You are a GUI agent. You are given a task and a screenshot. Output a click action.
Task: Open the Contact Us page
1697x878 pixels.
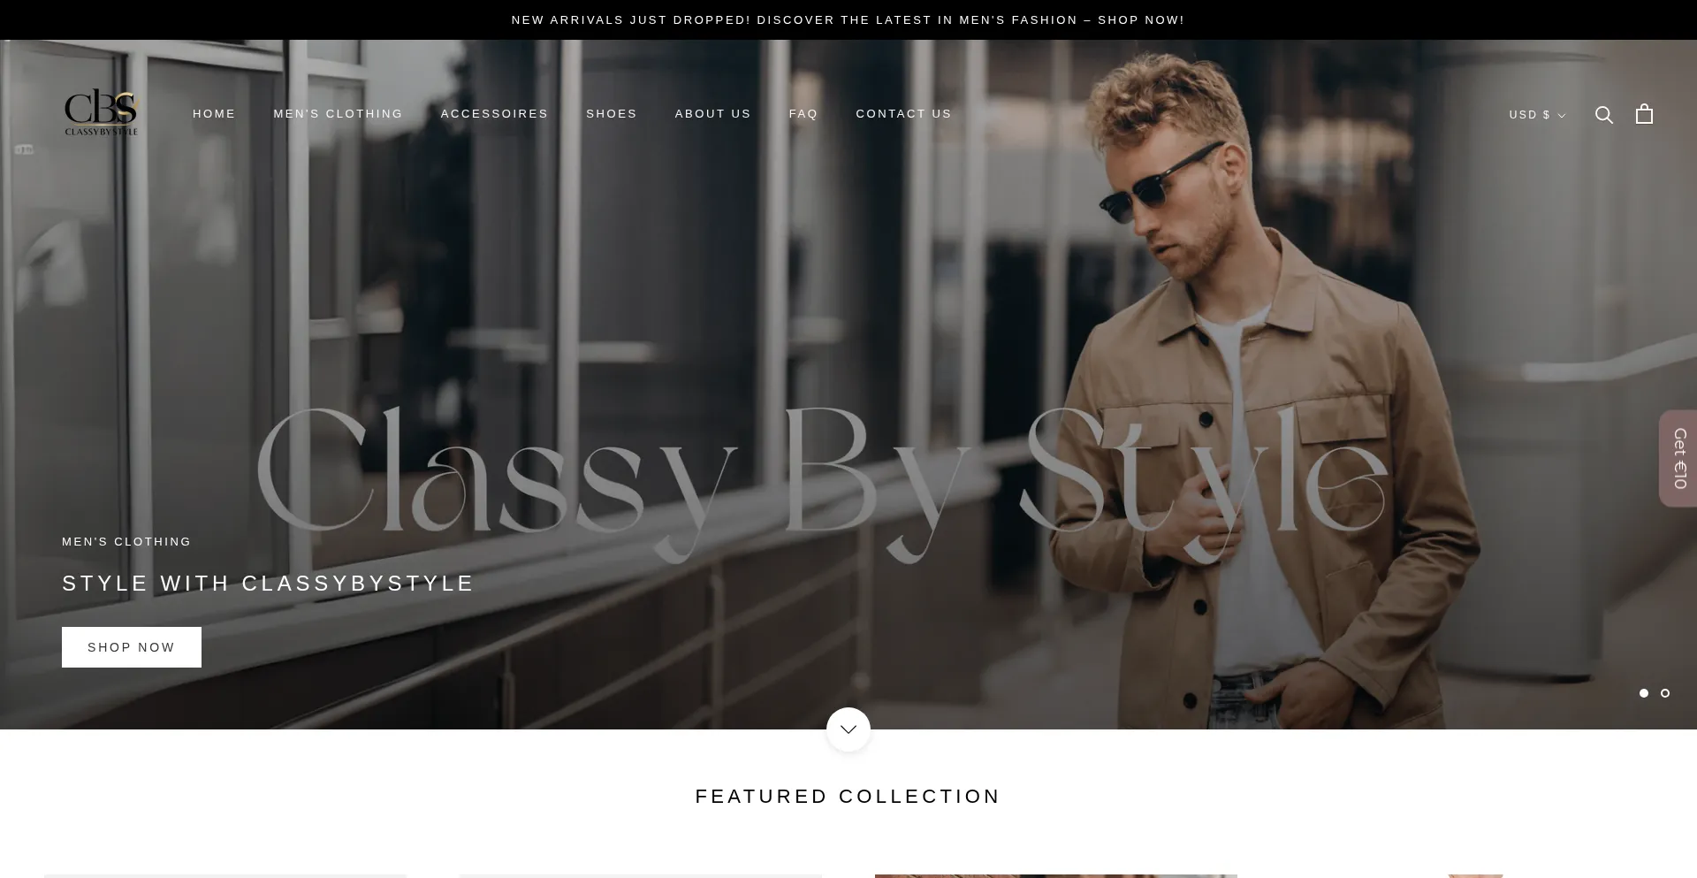904,114
